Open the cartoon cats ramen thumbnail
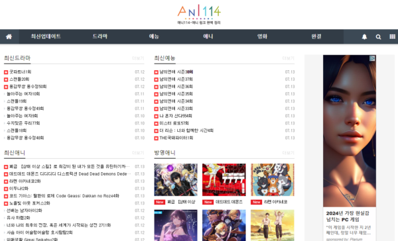This screenshot has width=398, height=241. 273,179
